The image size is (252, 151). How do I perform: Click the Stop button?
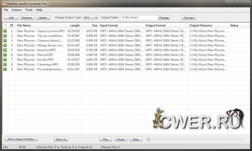[x=136, y=139]
